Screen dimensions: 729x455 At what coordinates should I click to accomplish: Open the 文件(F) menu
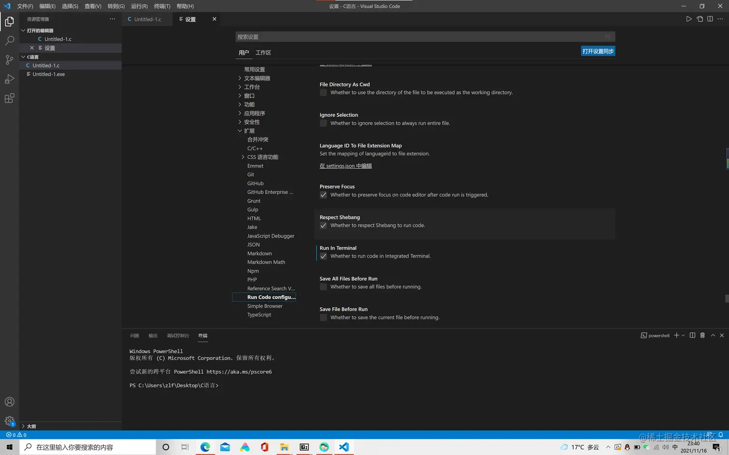[x=25, y=6]
